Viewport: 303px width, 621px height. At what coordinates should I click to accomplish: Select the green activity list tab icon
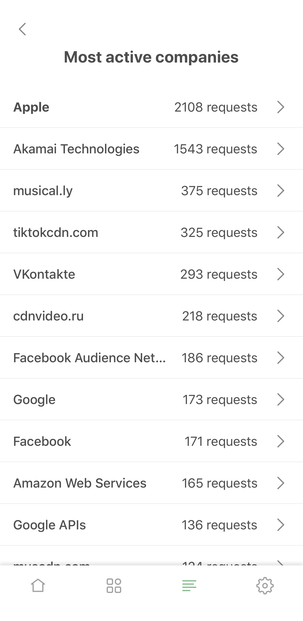[189, 585]
